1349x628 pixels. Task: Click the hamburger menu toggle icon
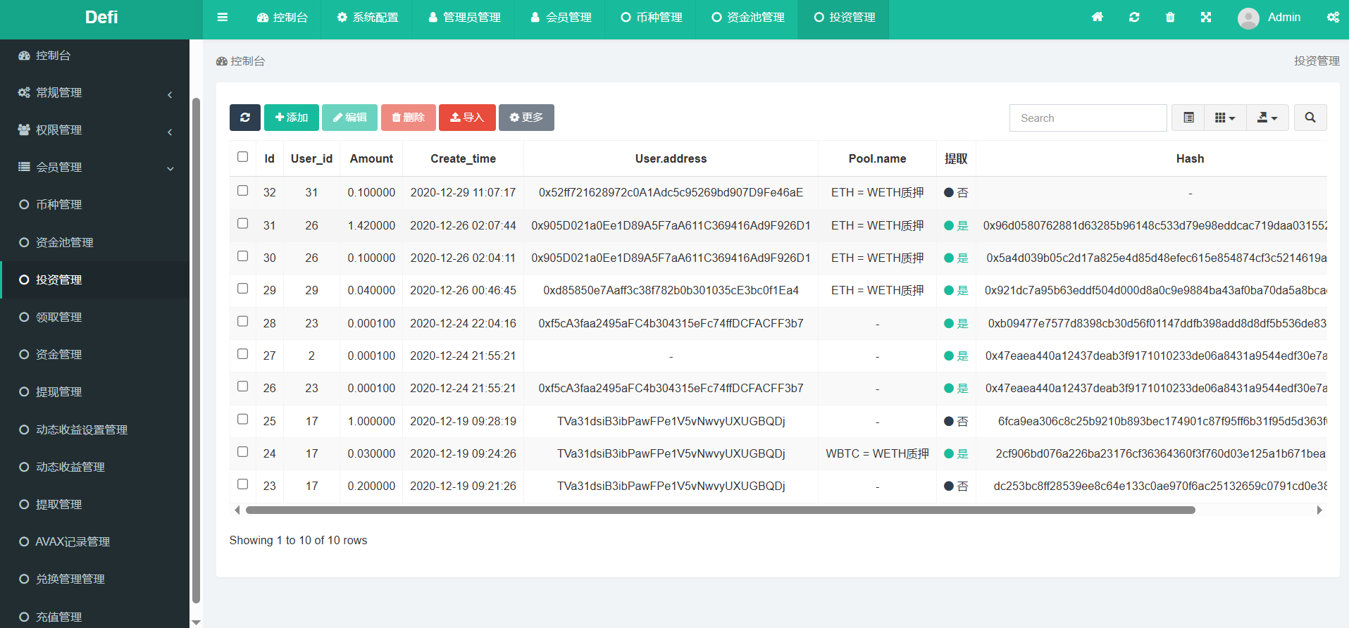223,18
